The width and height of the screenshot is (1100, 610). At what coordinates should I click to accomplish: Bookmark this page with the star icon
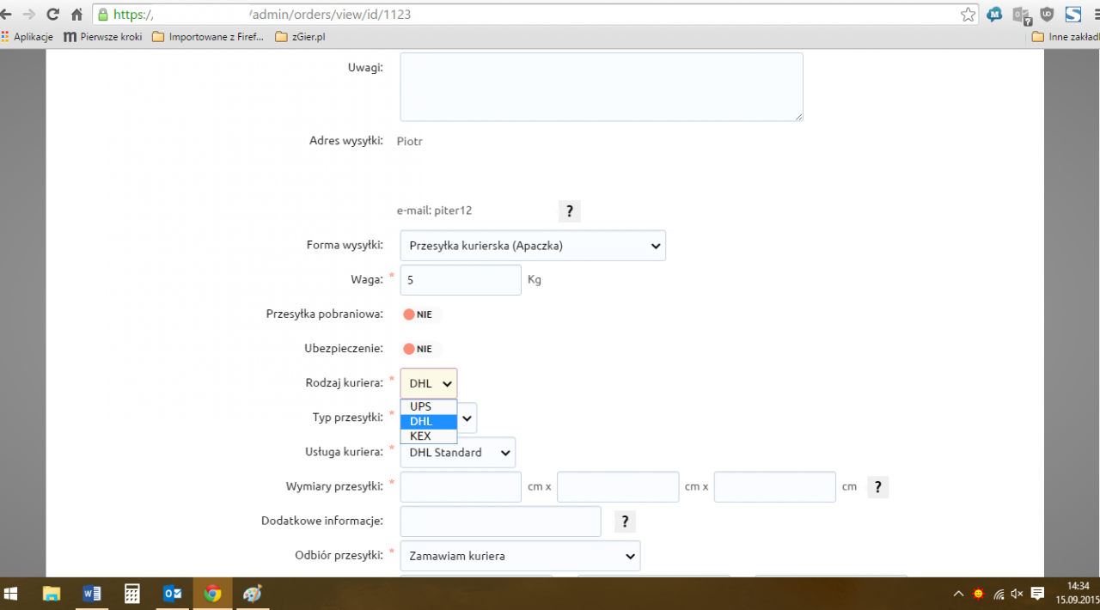[969, 15]
